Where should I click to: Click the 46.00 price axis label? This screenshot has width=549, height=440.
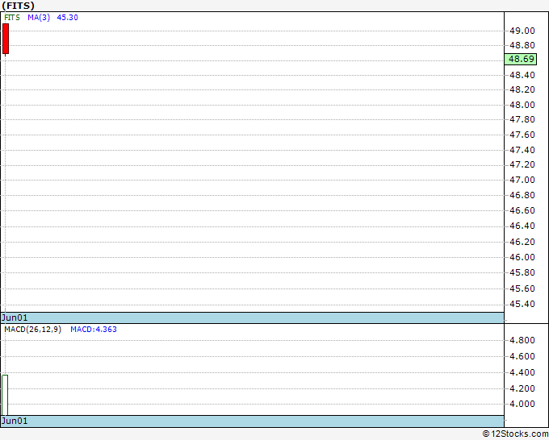point(522,257)
